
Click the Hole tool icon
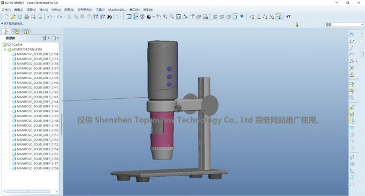point(352,128)
